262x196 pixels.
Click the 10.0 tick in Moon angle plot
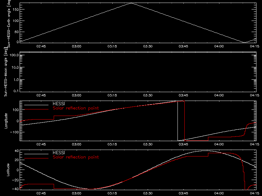[x=15, y=67]
